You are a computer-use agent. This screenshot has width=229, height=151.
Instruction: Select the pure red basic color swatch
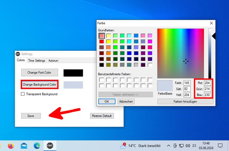101,42
